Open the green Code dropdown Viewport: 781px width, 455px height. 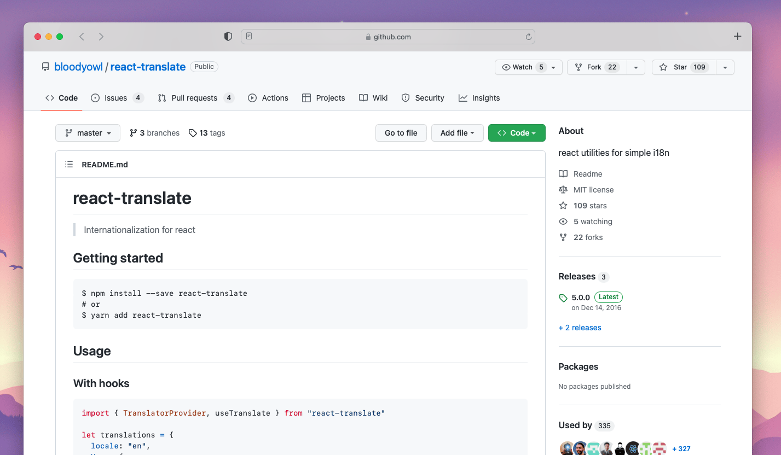point(517,133)
